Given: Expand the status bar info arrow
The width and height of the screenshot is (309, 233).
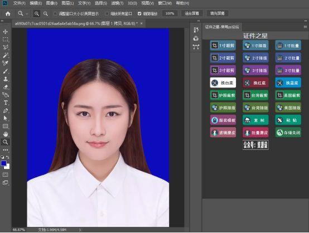Looking at the screenshot, I should (x=80, y=230).
